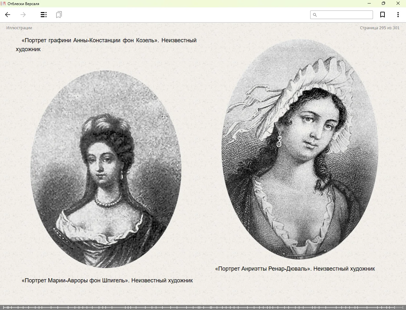Image resolution: width=406 pixels, height=310 pixels.
Task: Click the forward navigation arrow
Action: [x=23, y=15]
